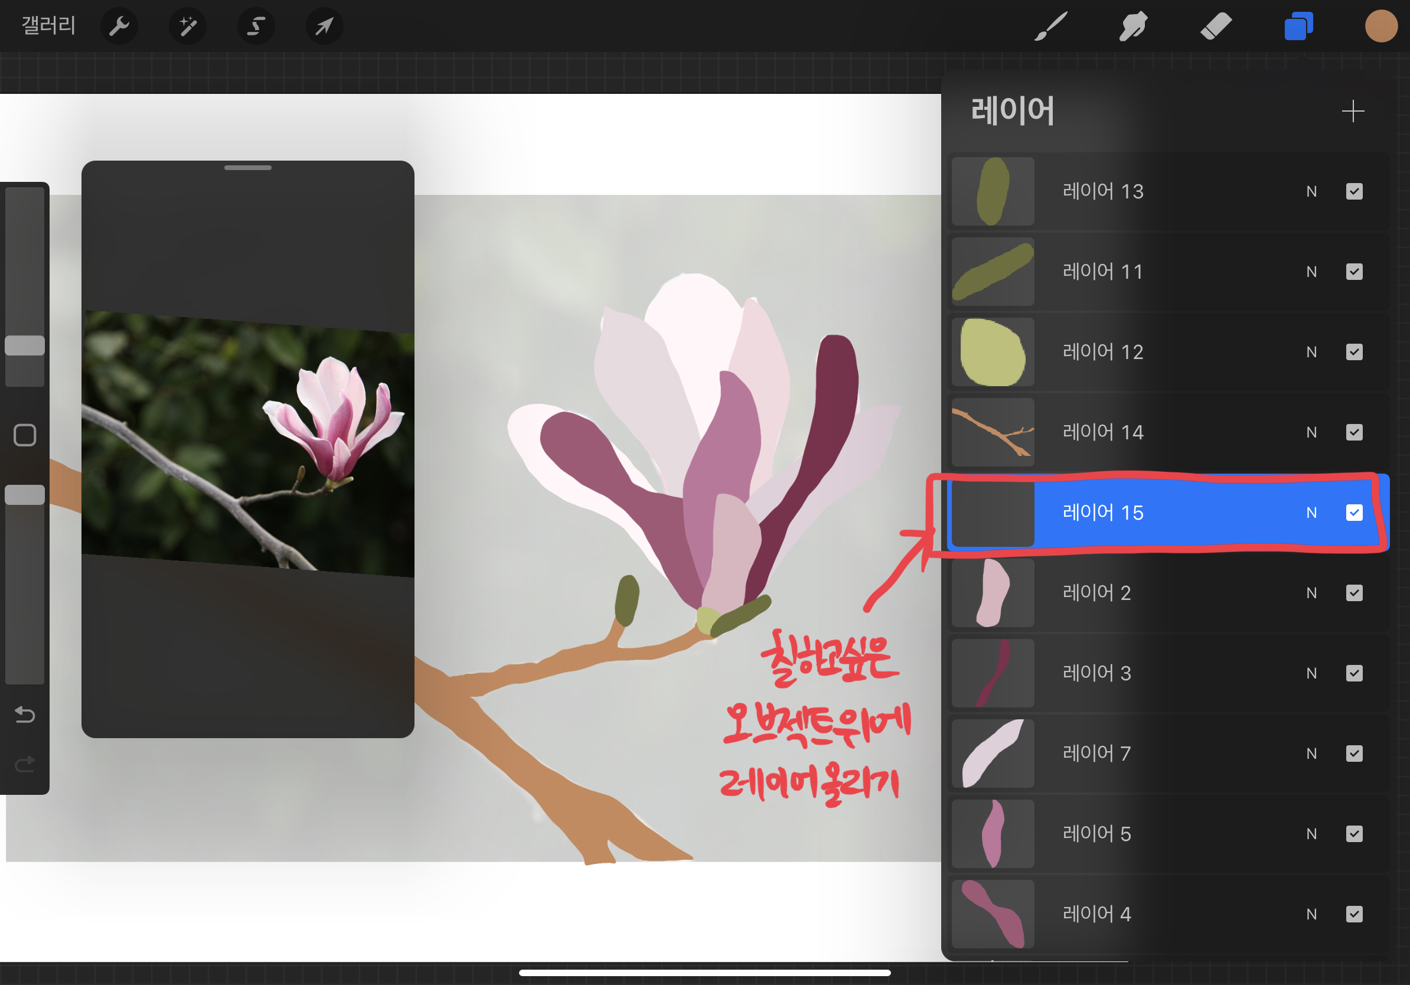Expand blend mode N of 레이어 12
The image size is (1410, 985).
pyautogui.click(x=1311, y=353)
